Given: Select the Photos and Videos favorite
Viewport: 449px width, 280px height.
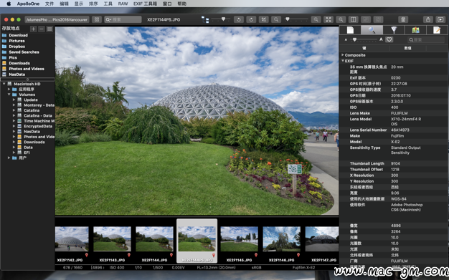Looking at the screenshot, I should click(x=27, y=69).
